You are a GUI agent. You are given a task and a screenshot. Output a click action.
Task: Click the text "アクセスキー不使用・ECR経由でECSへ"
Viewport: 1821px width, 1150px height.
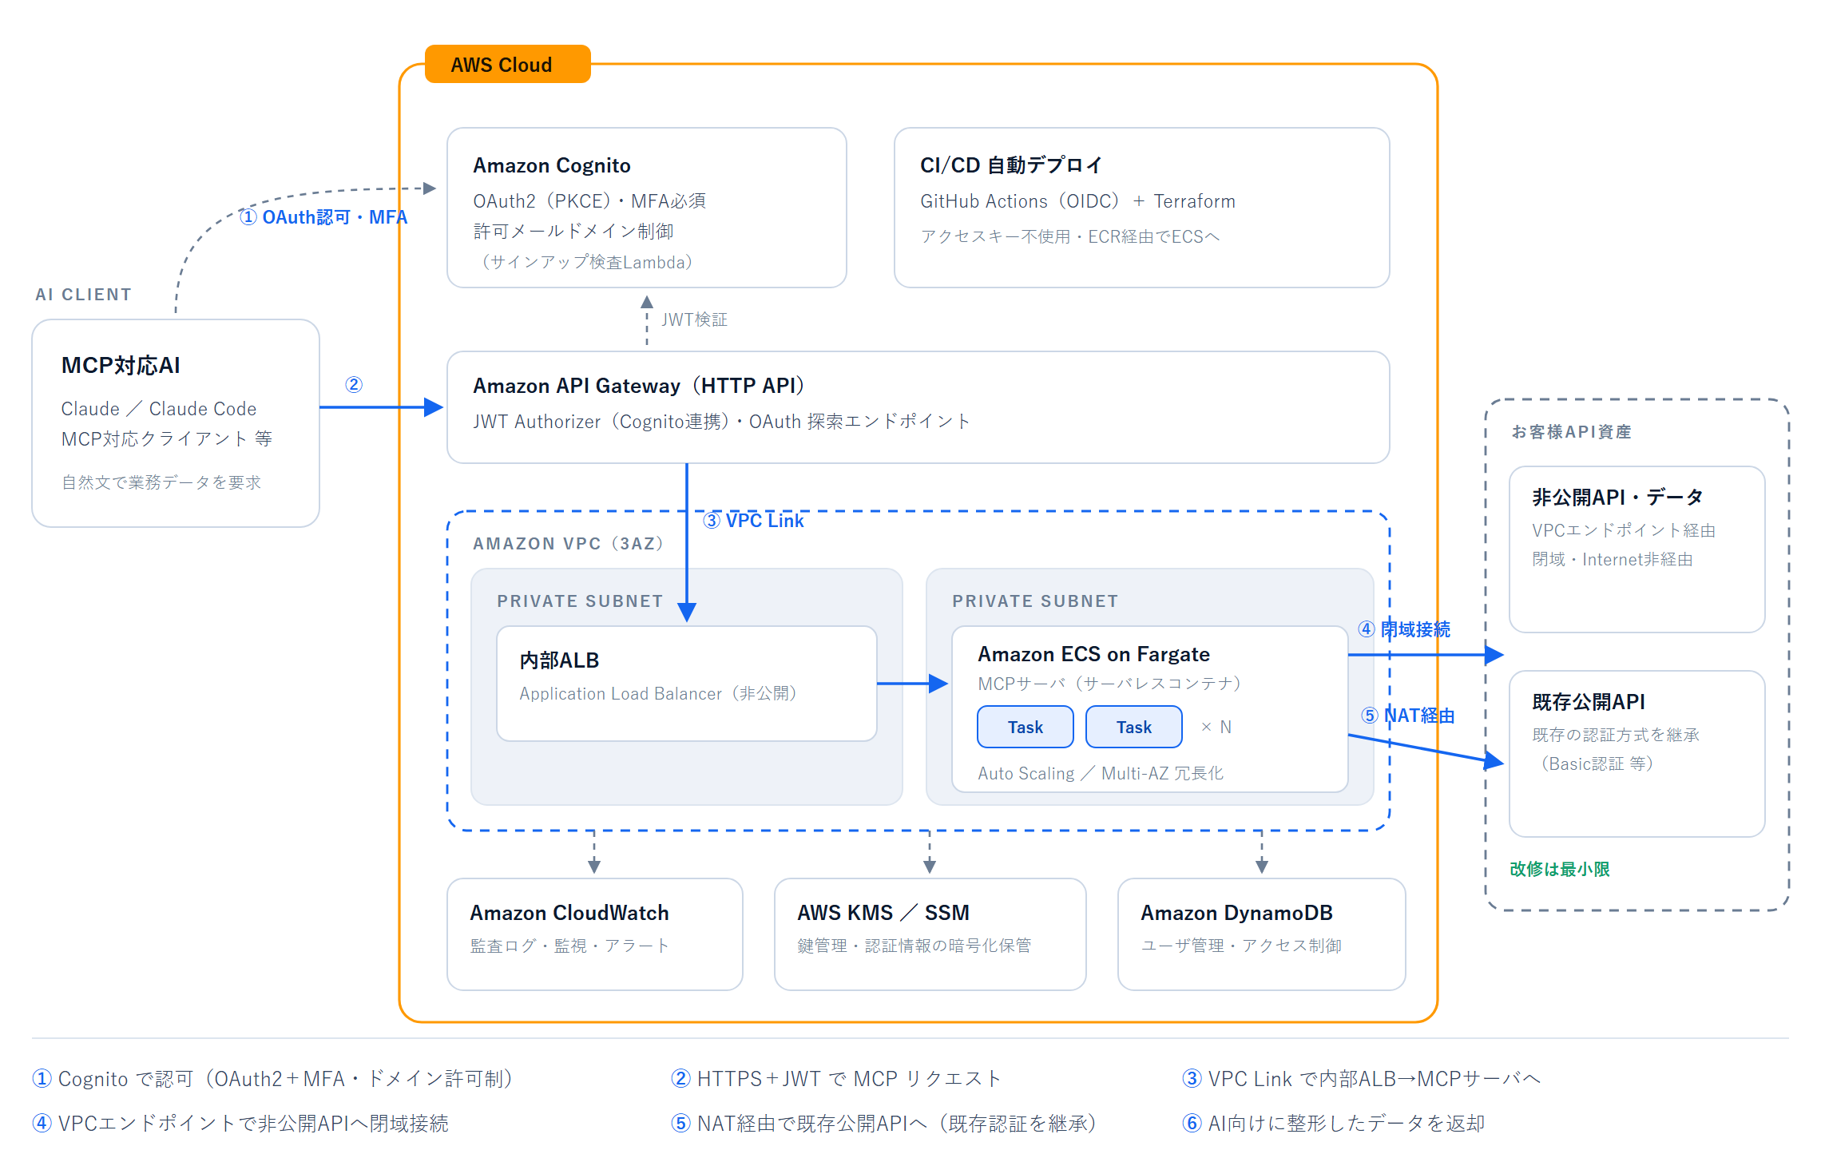[x=1070, y=236]
